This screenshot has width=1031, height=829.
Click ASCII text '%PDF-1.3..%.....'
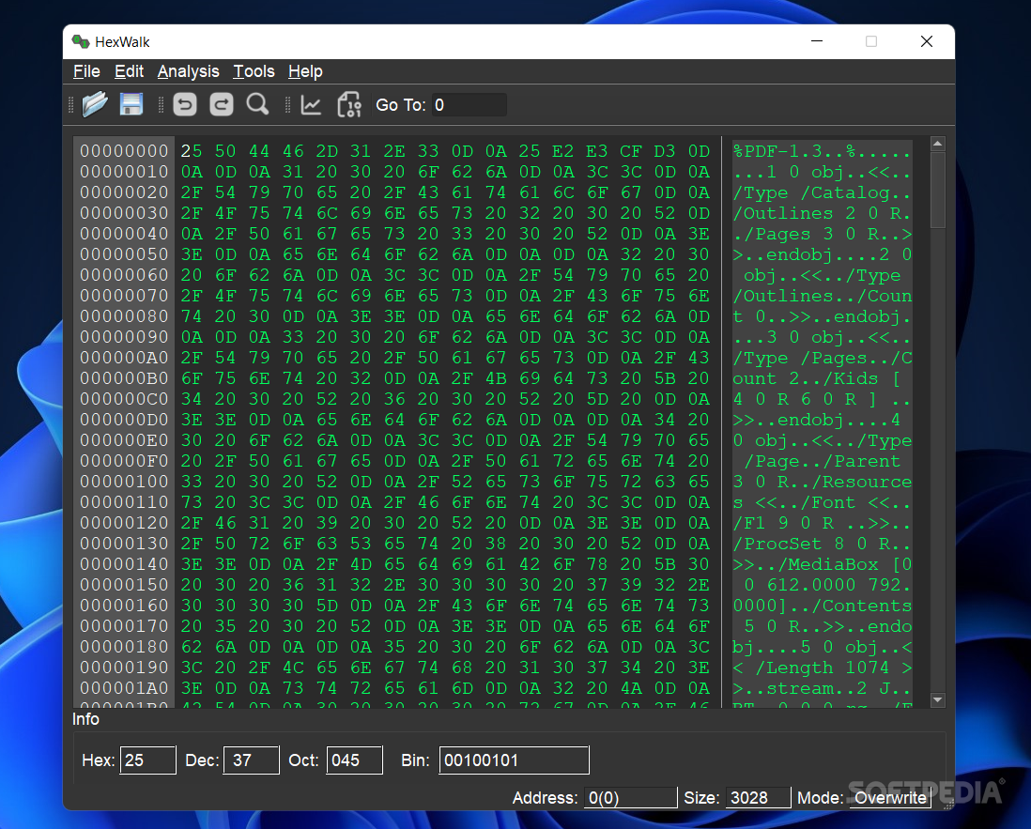click(x=822, y=151)
